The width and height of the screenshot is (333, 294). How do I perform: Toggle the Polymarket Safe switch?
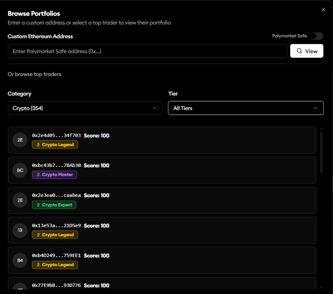316,36
